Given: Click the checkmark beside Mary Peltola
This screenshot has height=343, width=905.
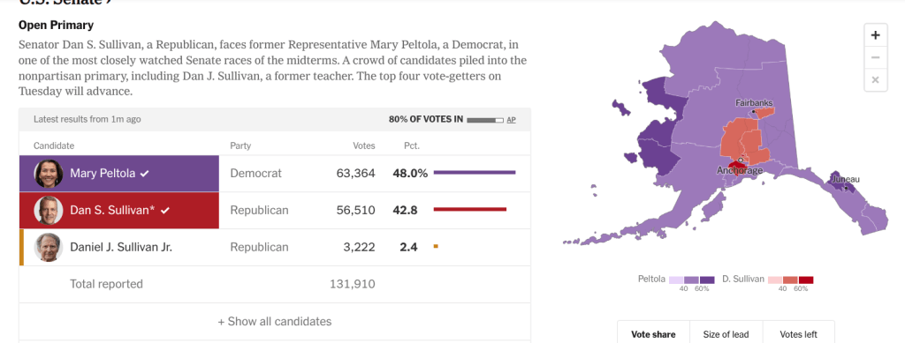Looking at the screenshot, I should click(144, 173).
